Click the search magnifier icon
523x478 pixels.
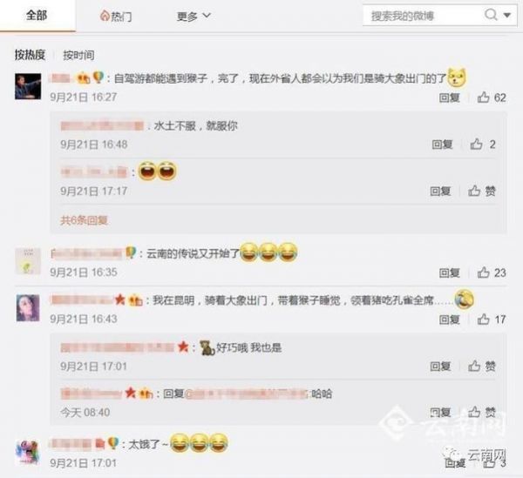coord(491,15)
